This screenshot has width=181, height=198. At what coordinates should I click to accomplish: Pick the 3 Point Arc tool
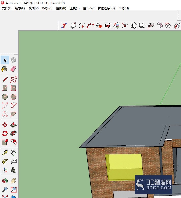pyautogui.click(x=5, y=114)
